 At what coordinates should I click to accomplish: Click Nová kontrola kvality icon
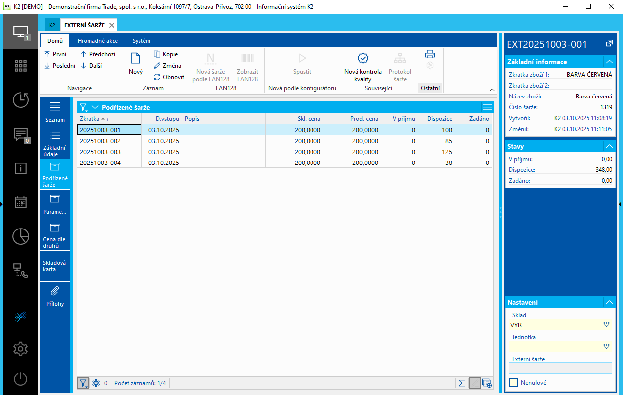(x=363, y=59)
